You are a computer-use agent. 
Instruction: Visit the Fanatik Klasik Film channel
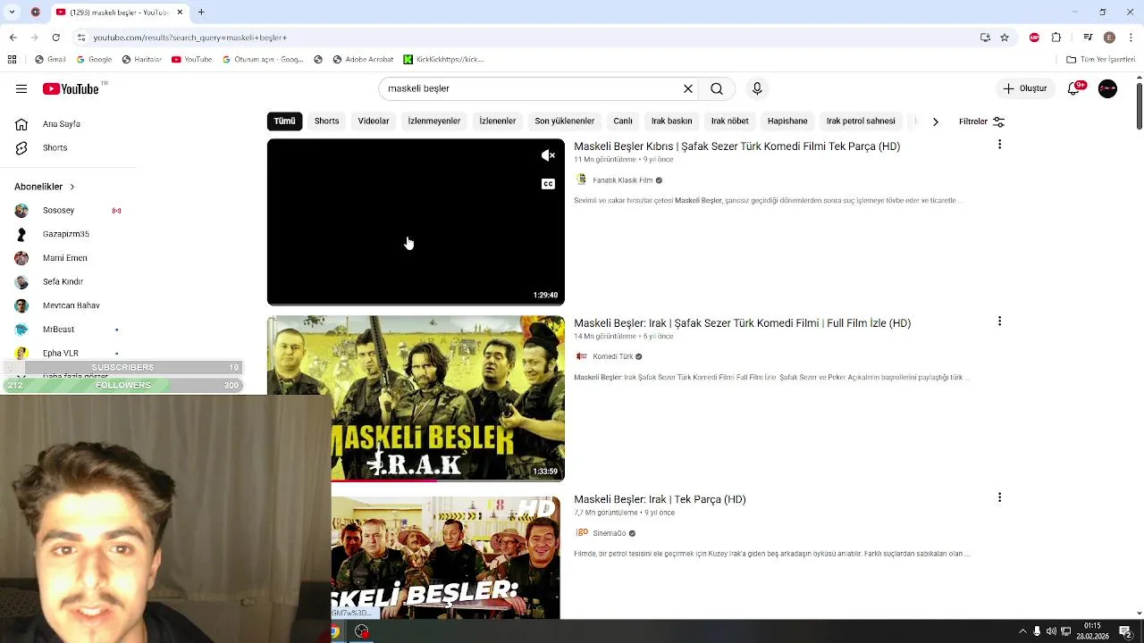coord(622,180)
